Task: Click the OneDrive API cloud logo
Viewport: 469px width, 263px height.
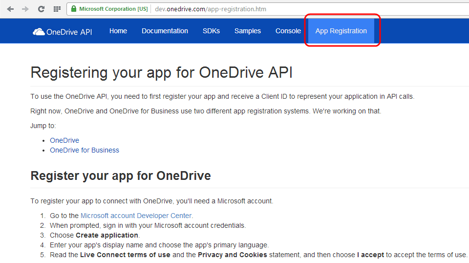Action: pos(39,31)
